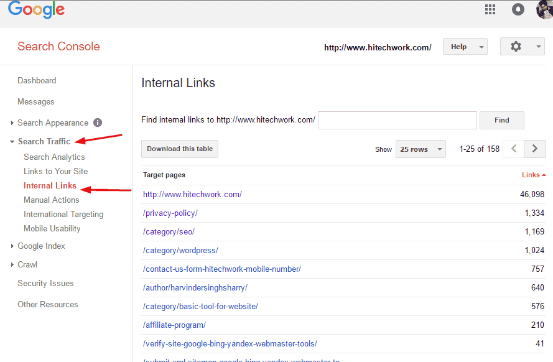The image size is (553, 362).
Task: Open the Dashboard menu item
Action: click(37, 81)
